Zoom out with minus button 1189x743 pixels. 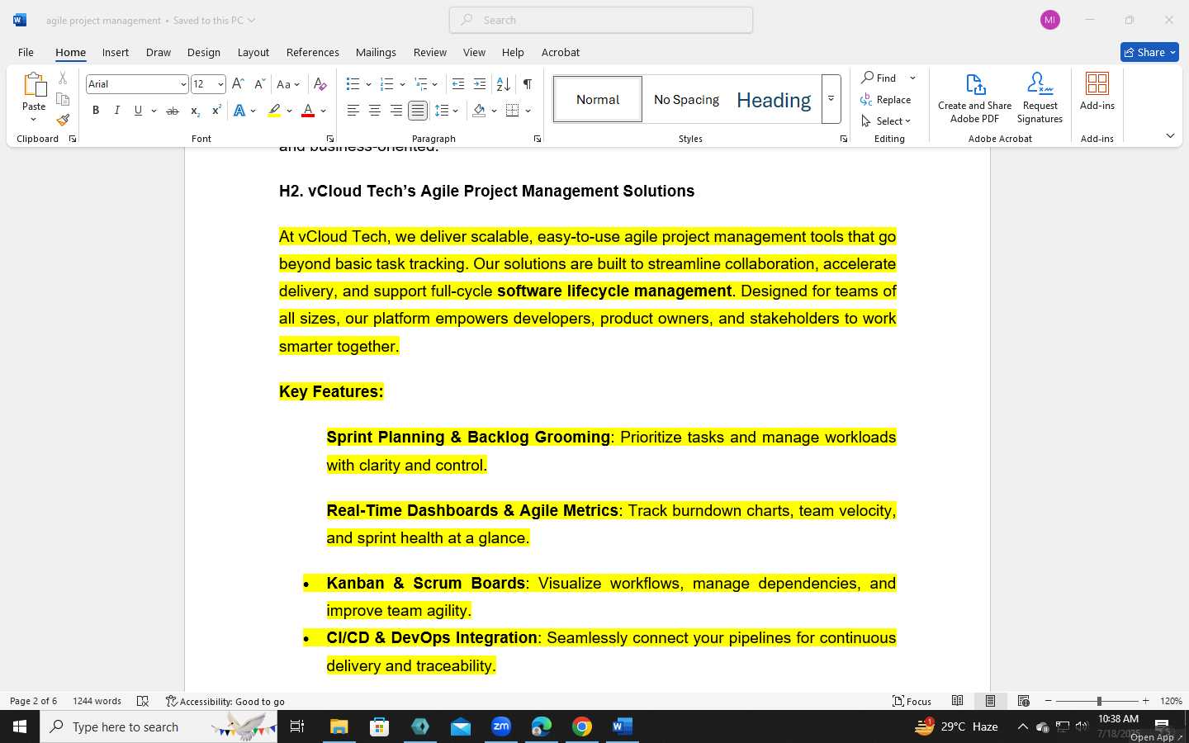[x=1049, y=701]
